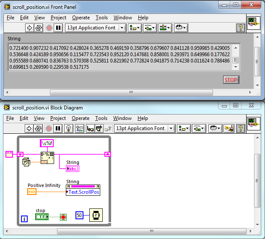Open Reorder dropdown in Front Panel
Screen dimensions: 265x239
pos(181,28)
